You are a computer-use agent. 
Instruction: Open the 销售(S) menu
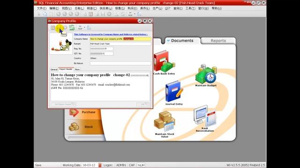coord(120,8)
